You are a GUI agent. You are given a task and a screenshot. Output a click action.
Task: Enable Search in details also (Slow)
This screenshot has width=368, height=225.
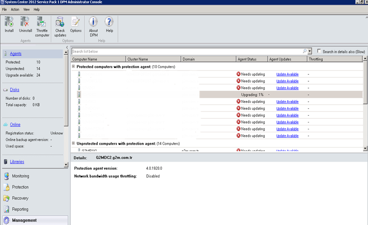(319, 51)
